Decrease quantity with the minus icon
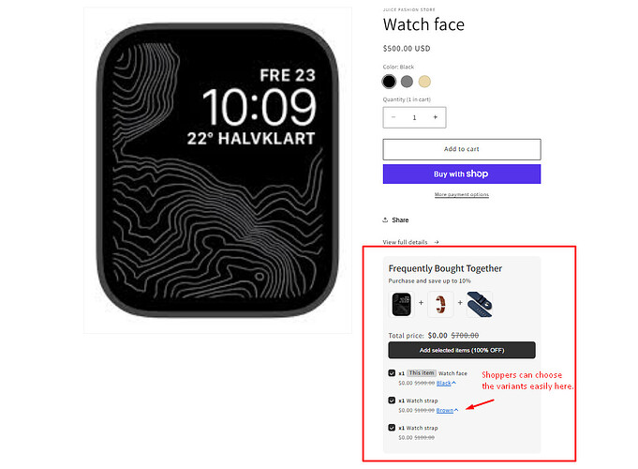The image size is (638, 469). pos(393,117)
